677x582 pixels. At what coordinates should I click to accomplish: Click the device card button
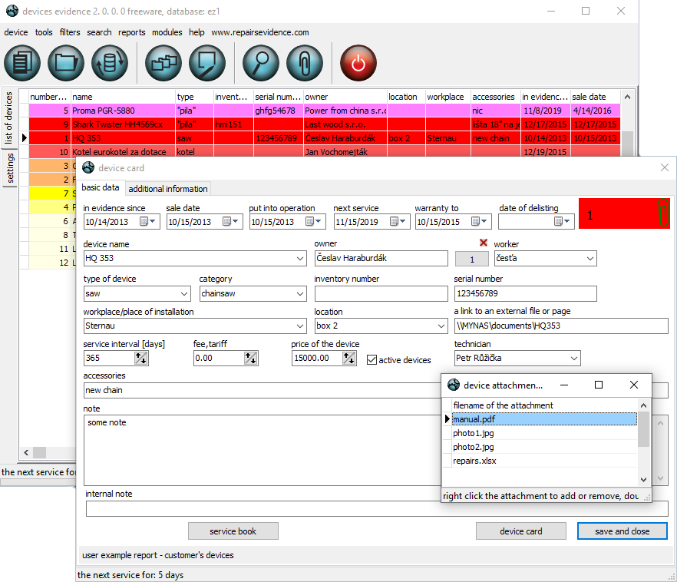(x=521, y=531)
